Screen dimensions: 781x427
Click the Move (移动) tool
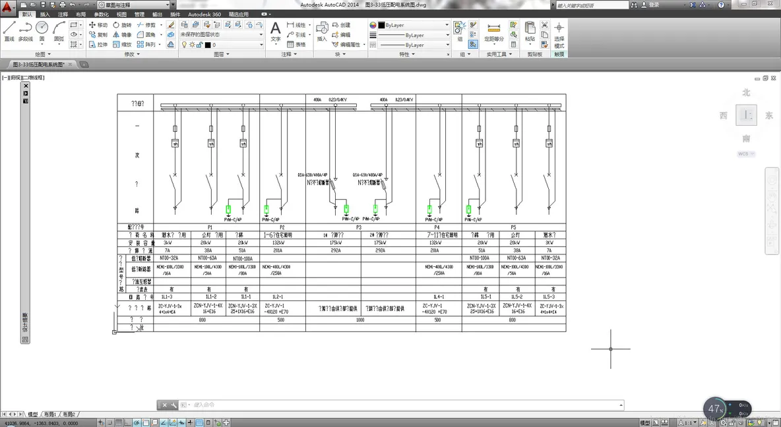pyautogui.click(x=98, y=25)
